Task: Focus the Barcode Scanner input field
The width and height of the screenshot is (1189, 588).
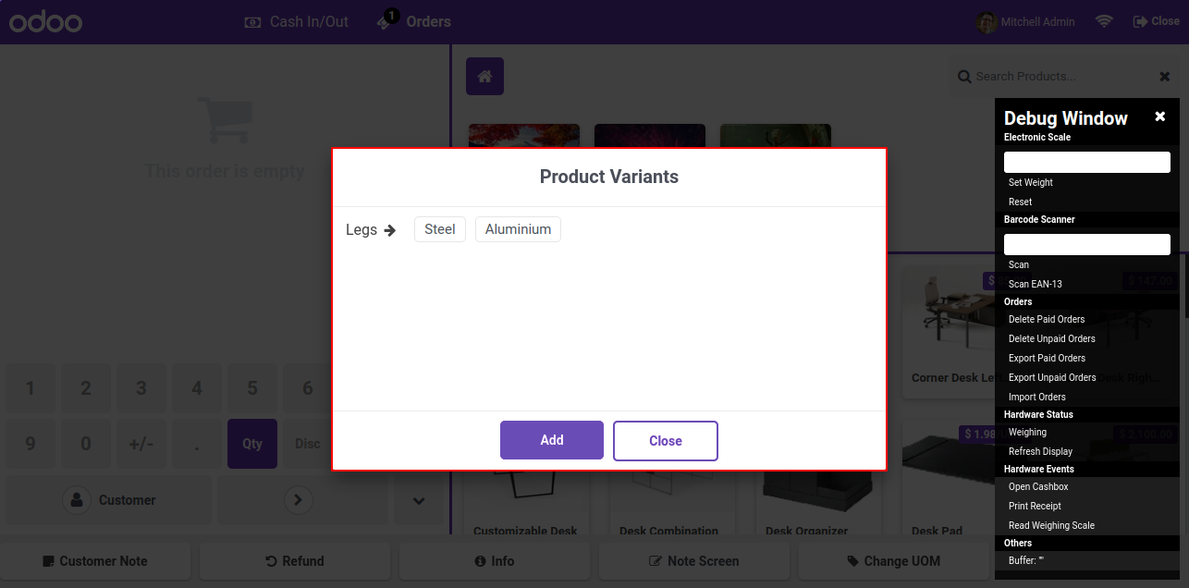Action: [x=1087, y=244]
